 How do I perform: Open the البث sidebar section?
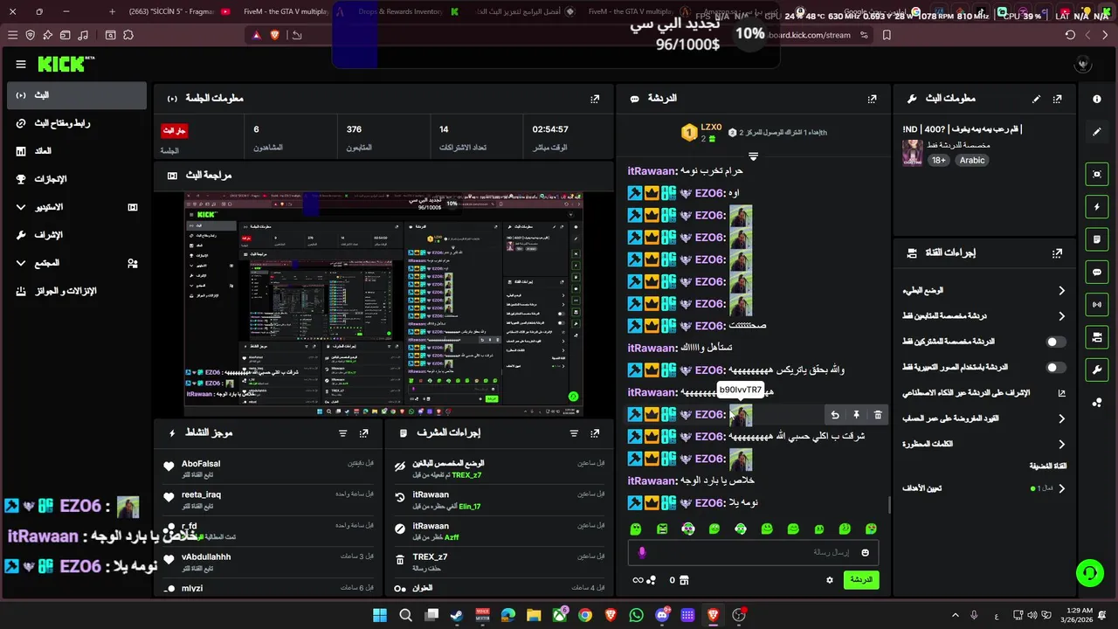coord(77,95)
